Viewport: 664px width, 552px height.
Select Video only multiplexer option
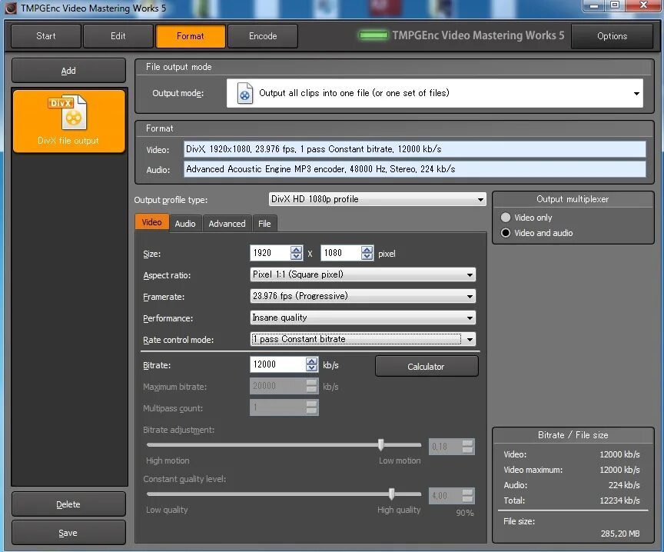506,218
